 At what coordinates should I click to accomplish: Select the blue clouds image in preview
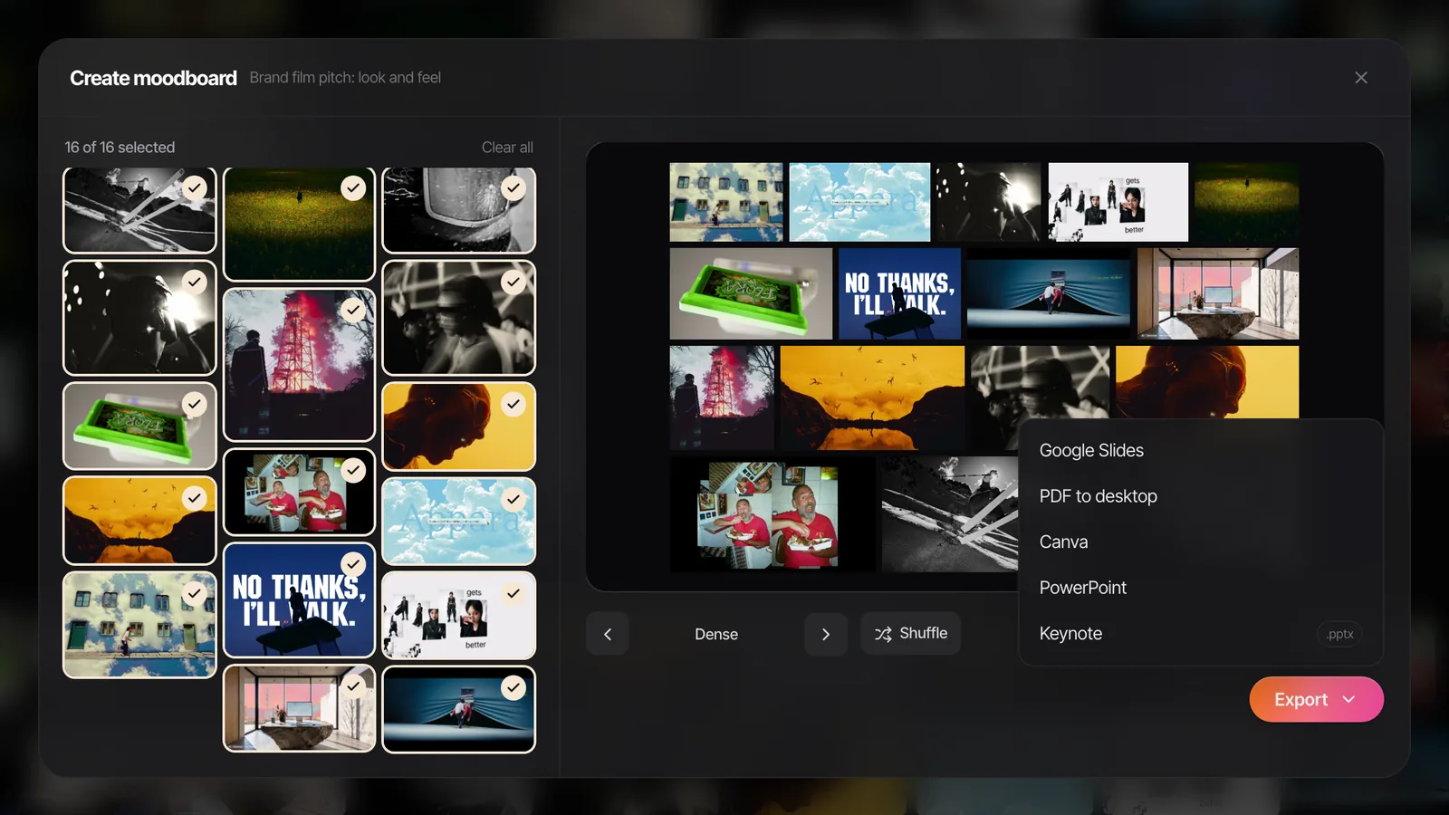(859, 202)
